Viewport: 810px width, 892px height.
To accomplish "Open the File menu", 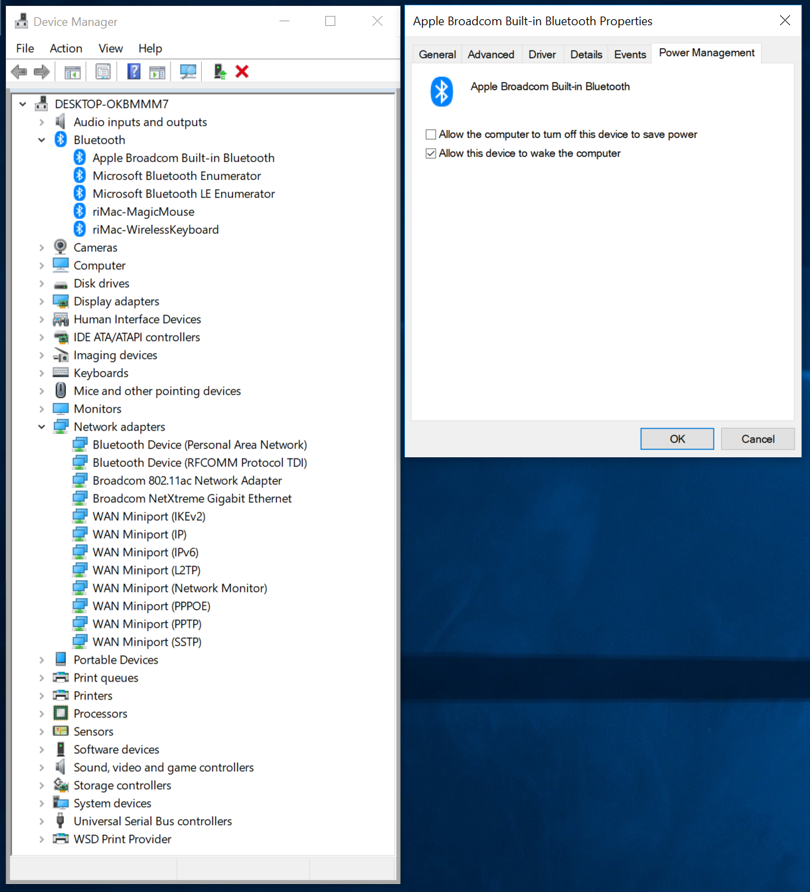I will click(25, 48).
